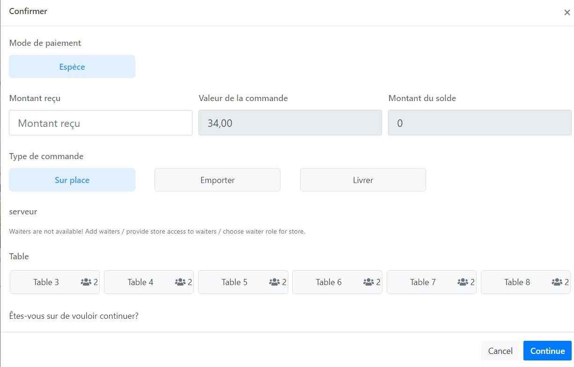Image resolution: width=574 pixels, height=367 pixels.
Task: Cancel the confirmation dialog
Action: [x=500, y=351]
